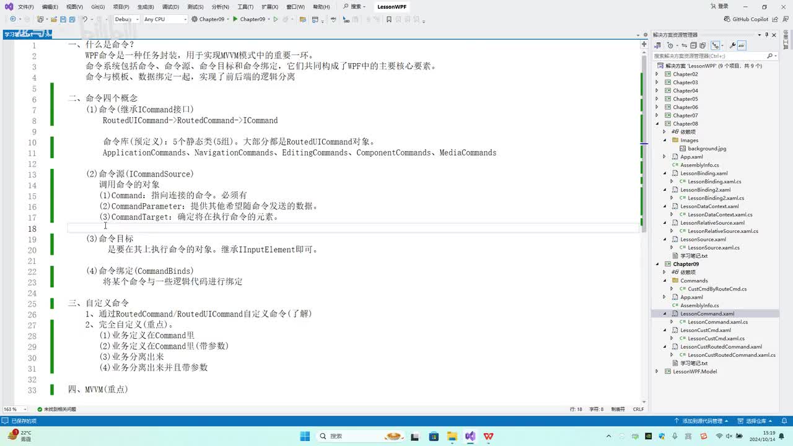Open the 工具(T) menu
The image size is (793, 446).
(x=245, y=7)
